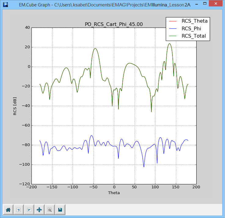Activate the pan axes tool
Screen dimensions: 225x218
coord(39,210)
